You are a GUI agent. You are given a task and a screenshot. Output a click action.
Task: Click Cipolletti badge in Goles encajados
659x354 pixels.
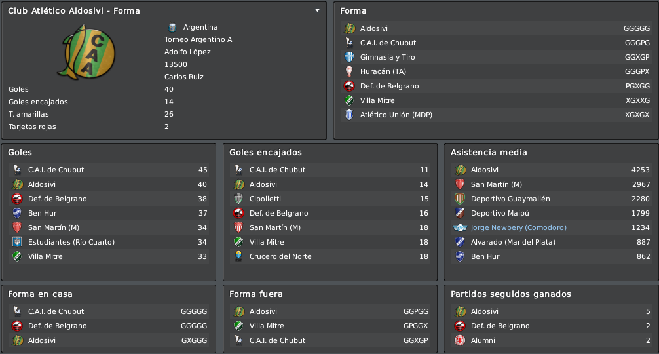238,199
